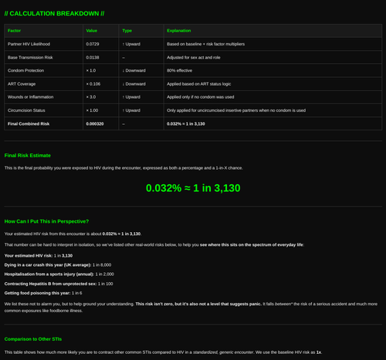386x360 pixels.
Task: Select 'Your estimated HIV risk: 1 in 3,130' line
Action: pos(39,256)
